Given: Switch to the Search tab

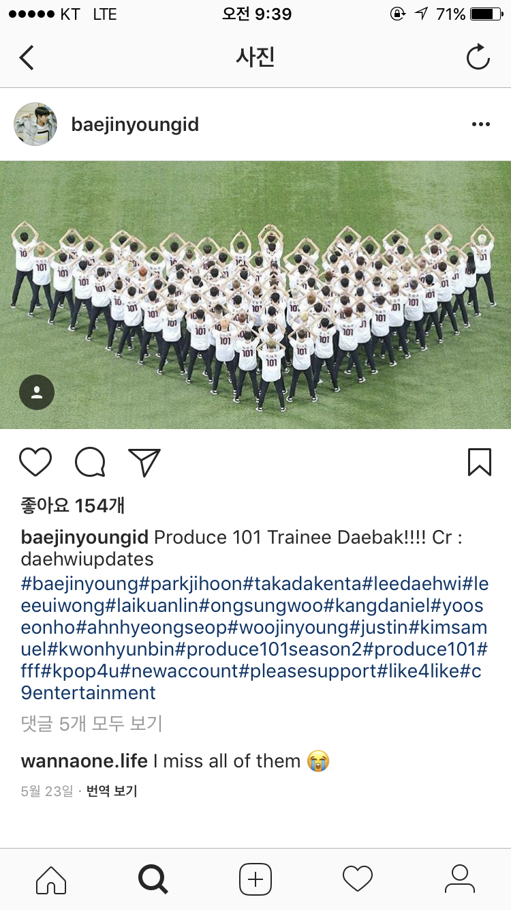Looking at the screenshot, I should pyautogui.click(x=153, y=879).
